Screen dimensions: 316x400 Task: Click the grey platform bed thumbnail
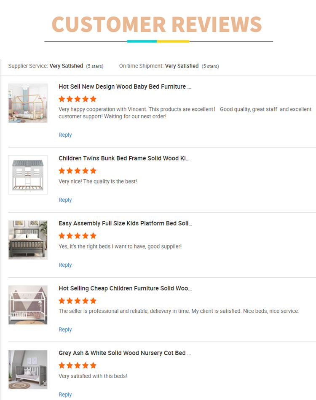pyautogui.click(x=28, y=240)
